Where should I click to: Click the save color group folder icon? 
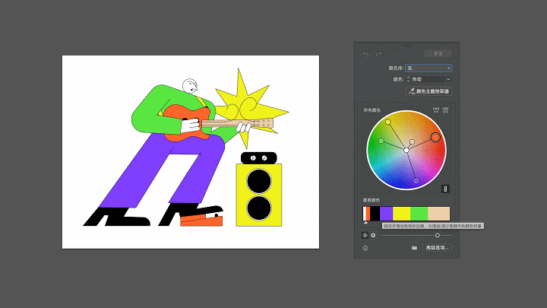coord(414,248)
